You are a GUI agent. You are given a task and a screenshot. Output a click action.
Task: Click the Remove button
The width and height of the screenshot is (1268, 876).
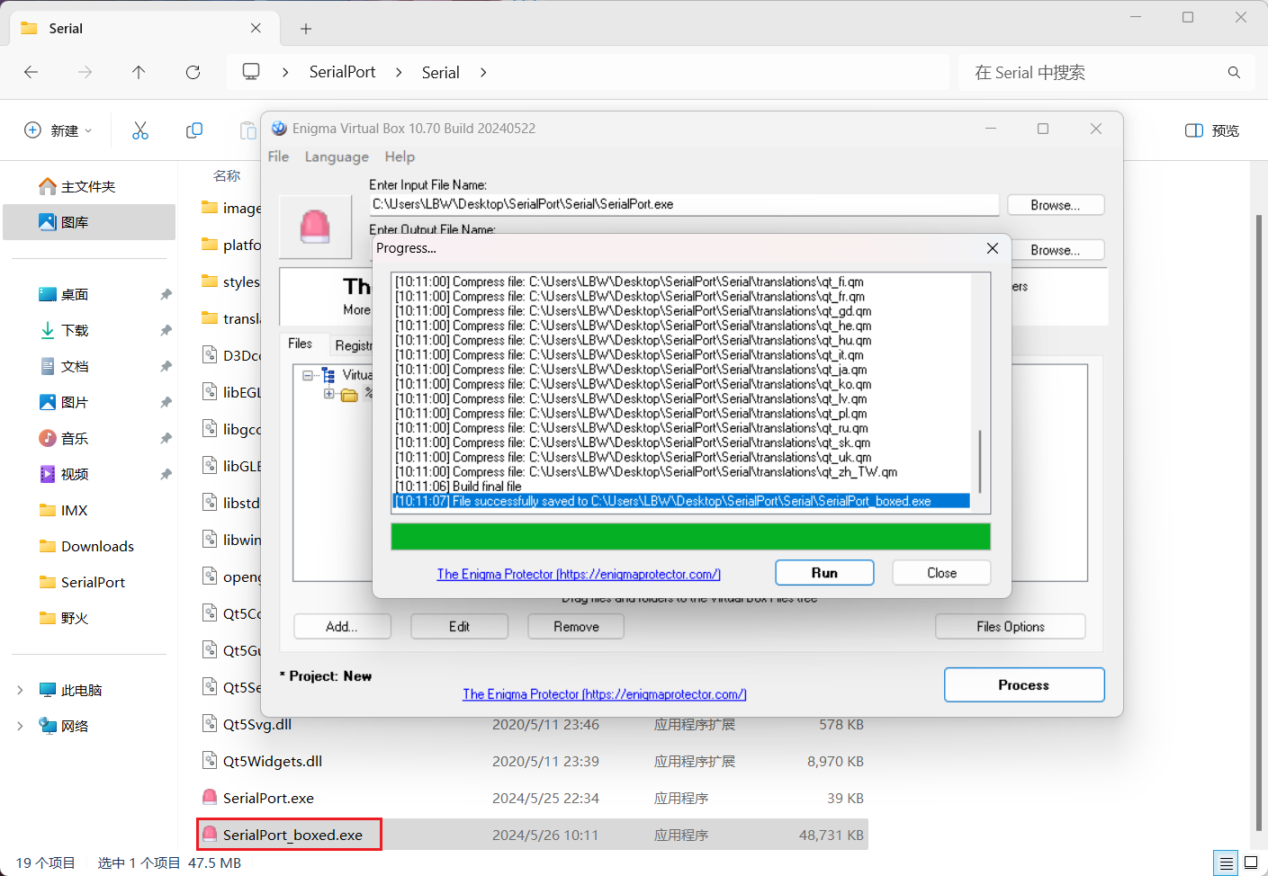point(576,627)
